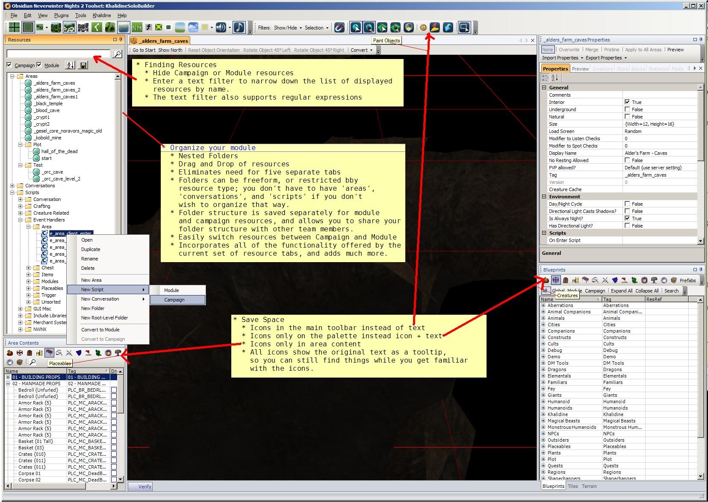Open the Plugins menu
Image resolution: width=708 pixels, height=502 pixels.
[x=61, y=15]
